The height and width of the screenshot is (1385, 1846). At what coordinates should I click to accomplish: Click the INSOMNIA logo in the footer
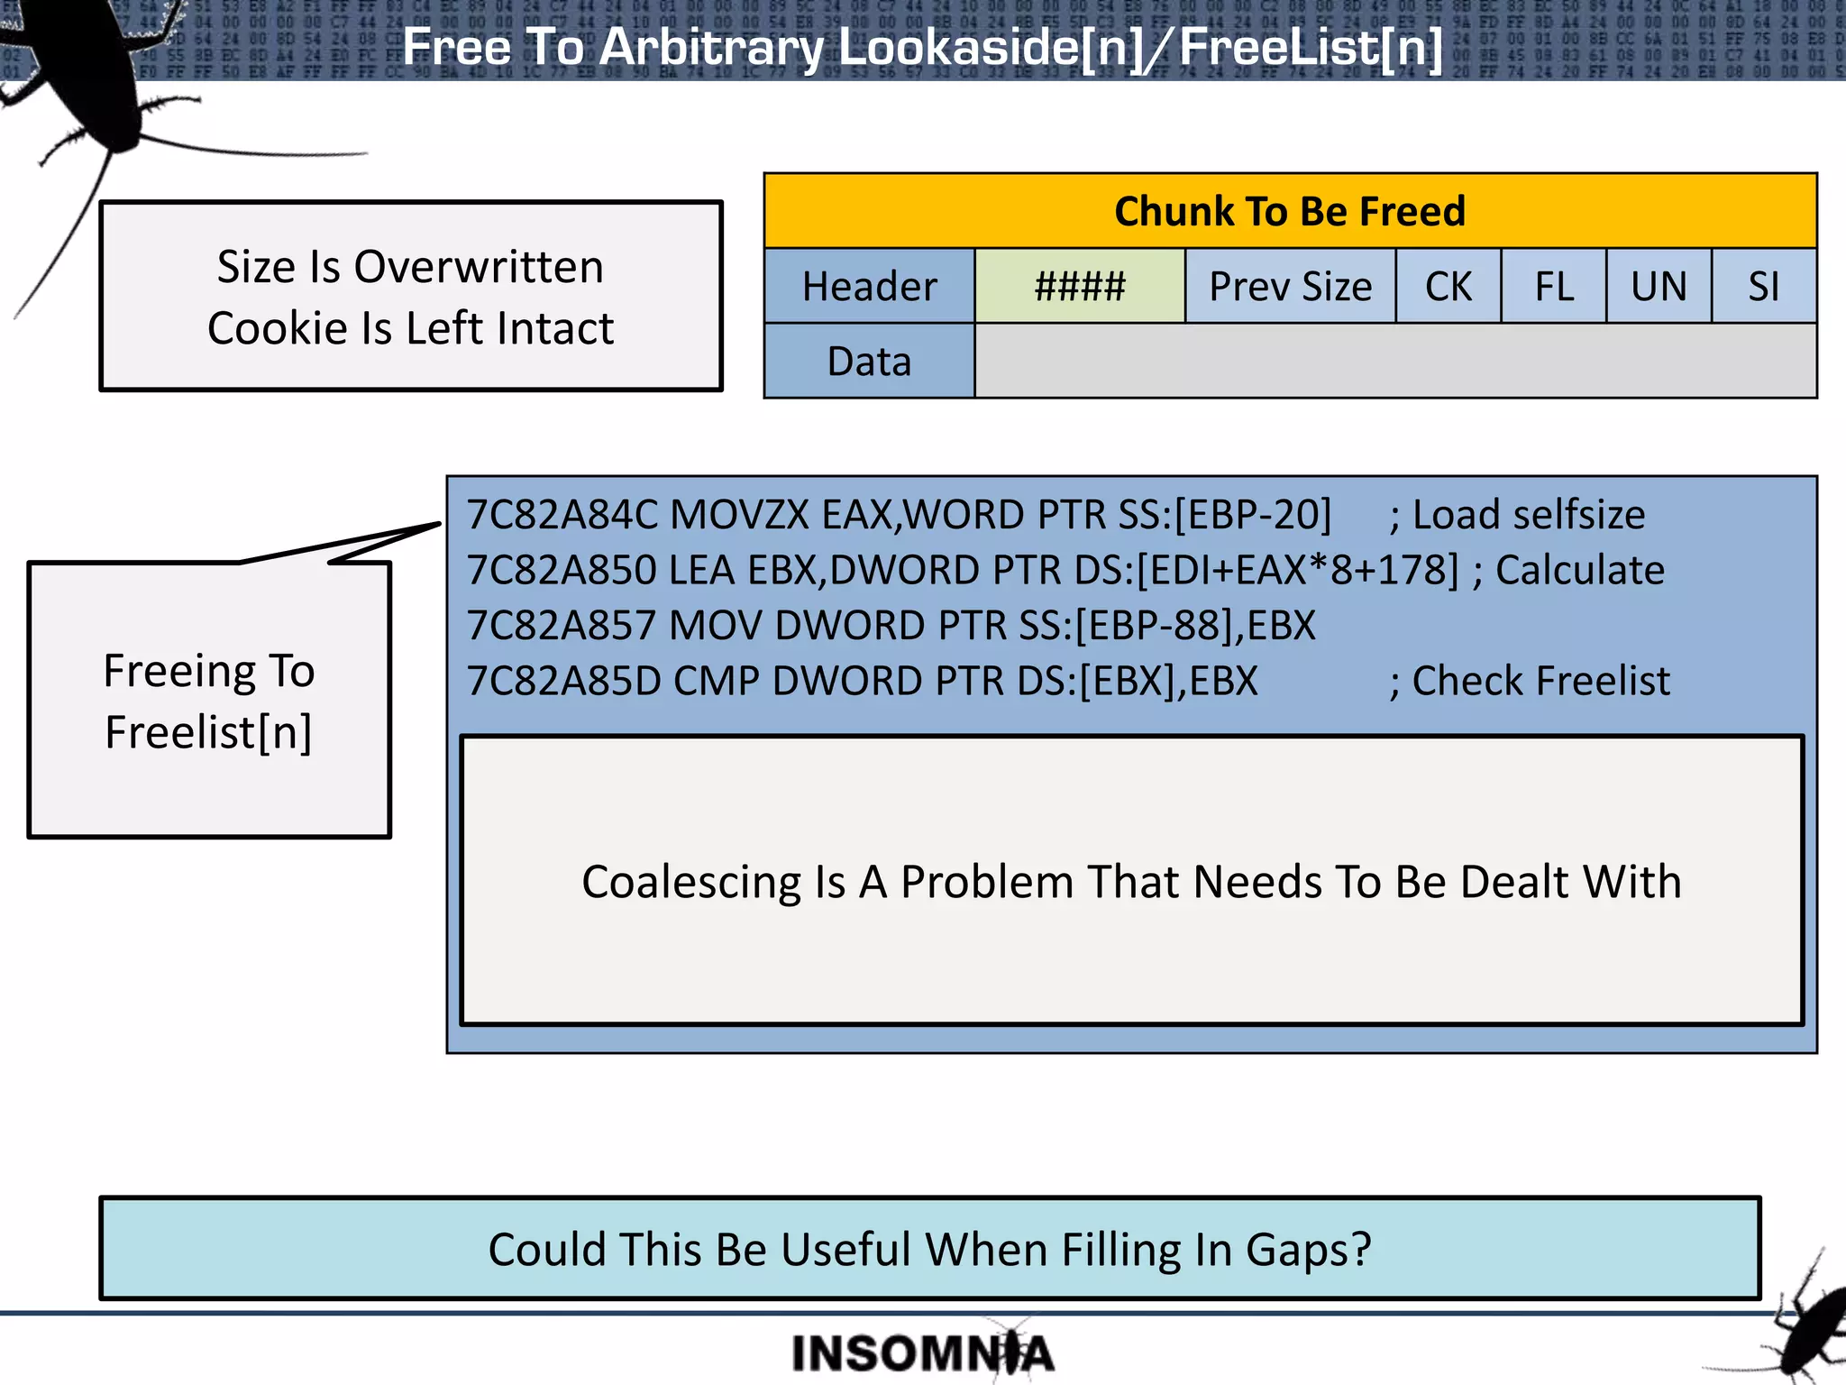pos(923,1353)
